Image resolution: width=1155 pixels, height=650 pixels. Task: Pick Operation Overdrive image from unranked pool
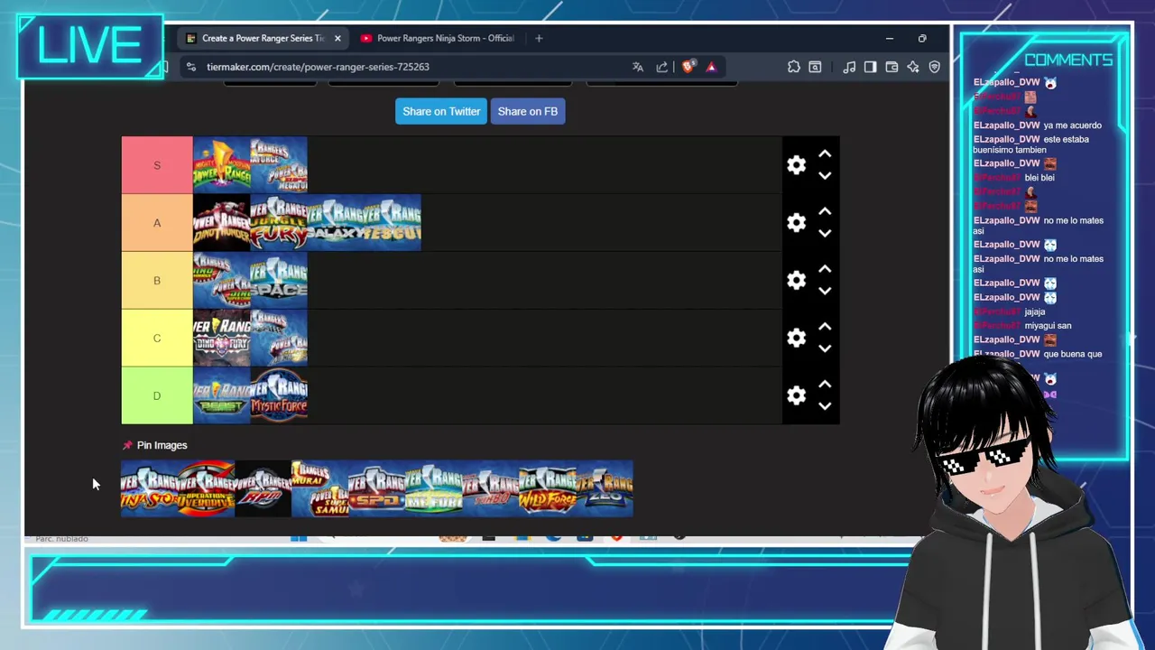click(x=206, y=488)
